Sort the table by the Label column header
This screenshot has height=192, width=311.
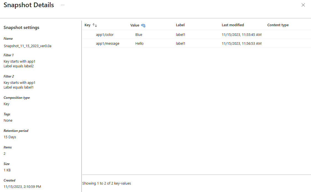tap(180, 25)
